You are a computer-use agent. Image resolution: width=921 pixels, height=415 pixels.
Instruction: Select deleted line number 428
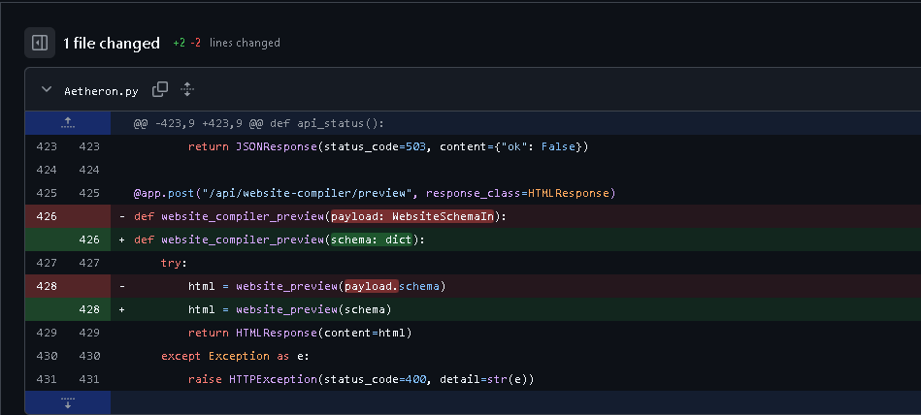tap(47, 286)
